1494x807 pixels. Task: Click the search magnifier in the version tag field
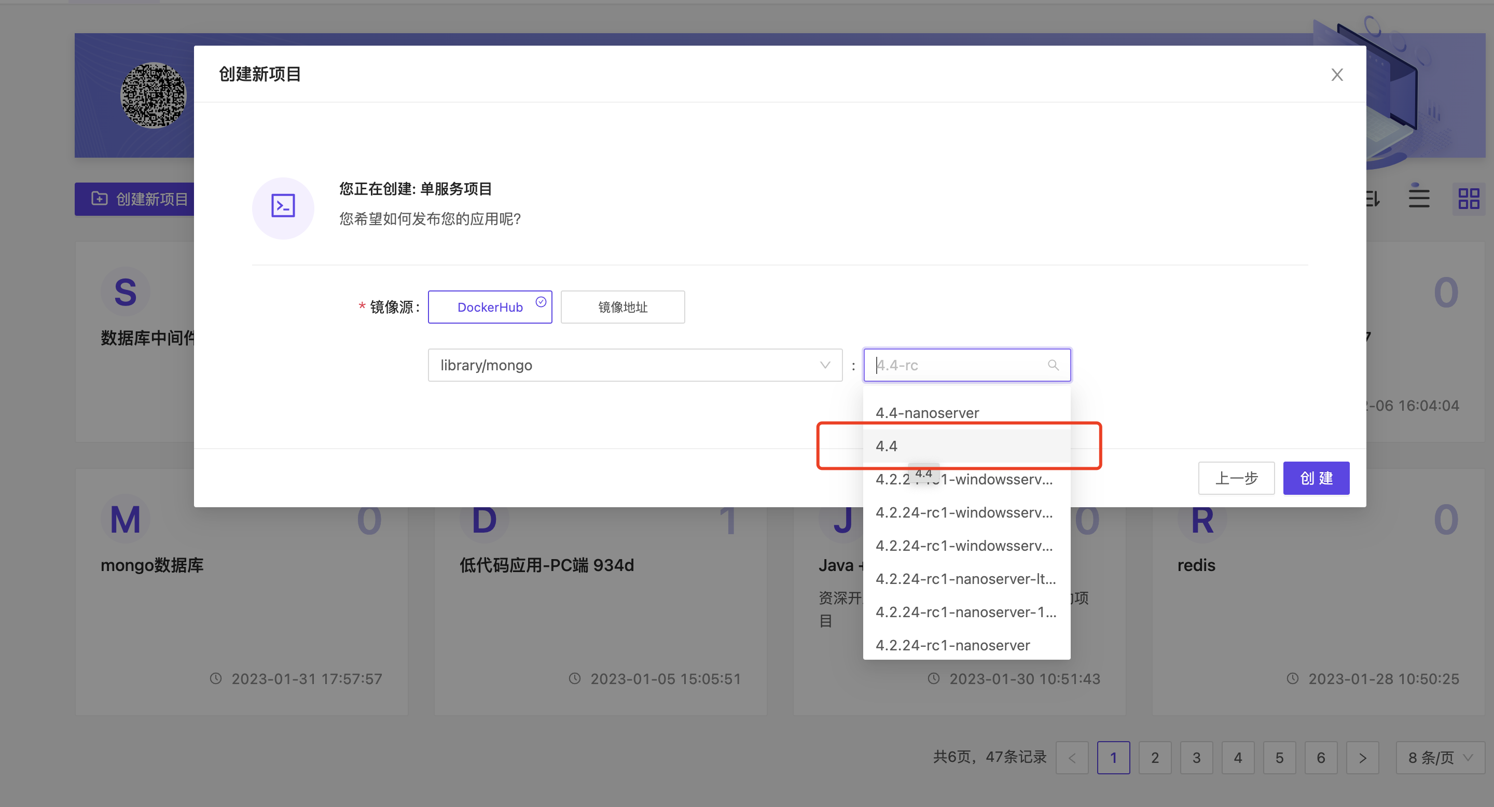[1053, 365]
